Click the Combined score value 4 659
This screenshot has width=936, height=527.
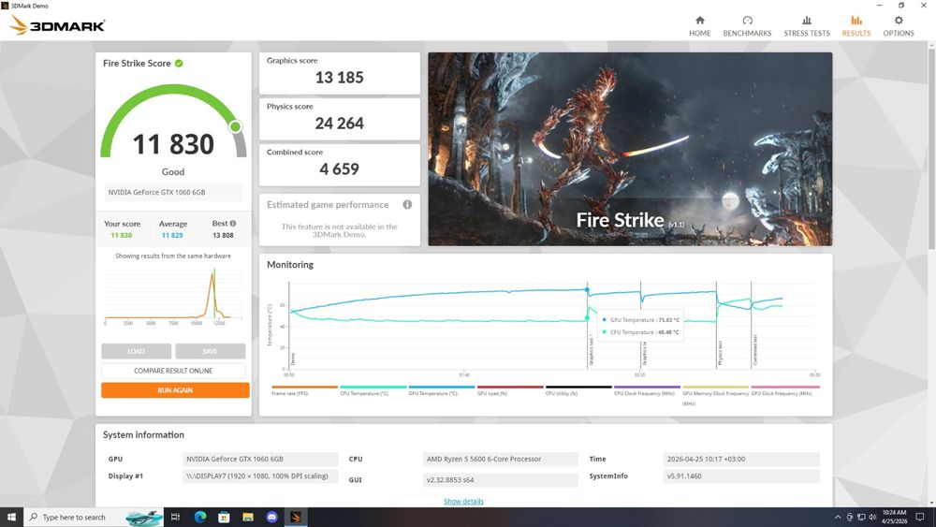click(339, 168)
